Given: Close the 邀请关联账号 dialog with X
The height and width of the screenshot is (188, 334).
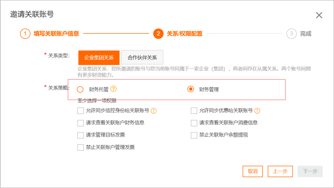Looking at the screenshot, I should tap(319, 15).
